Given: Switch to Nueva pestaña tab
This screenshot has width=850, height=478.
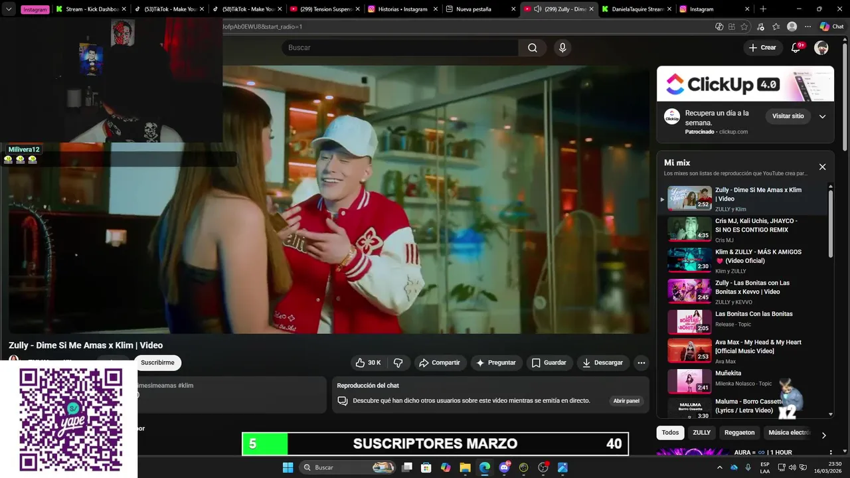Looking at the screenshot, I should click(480, 9).
